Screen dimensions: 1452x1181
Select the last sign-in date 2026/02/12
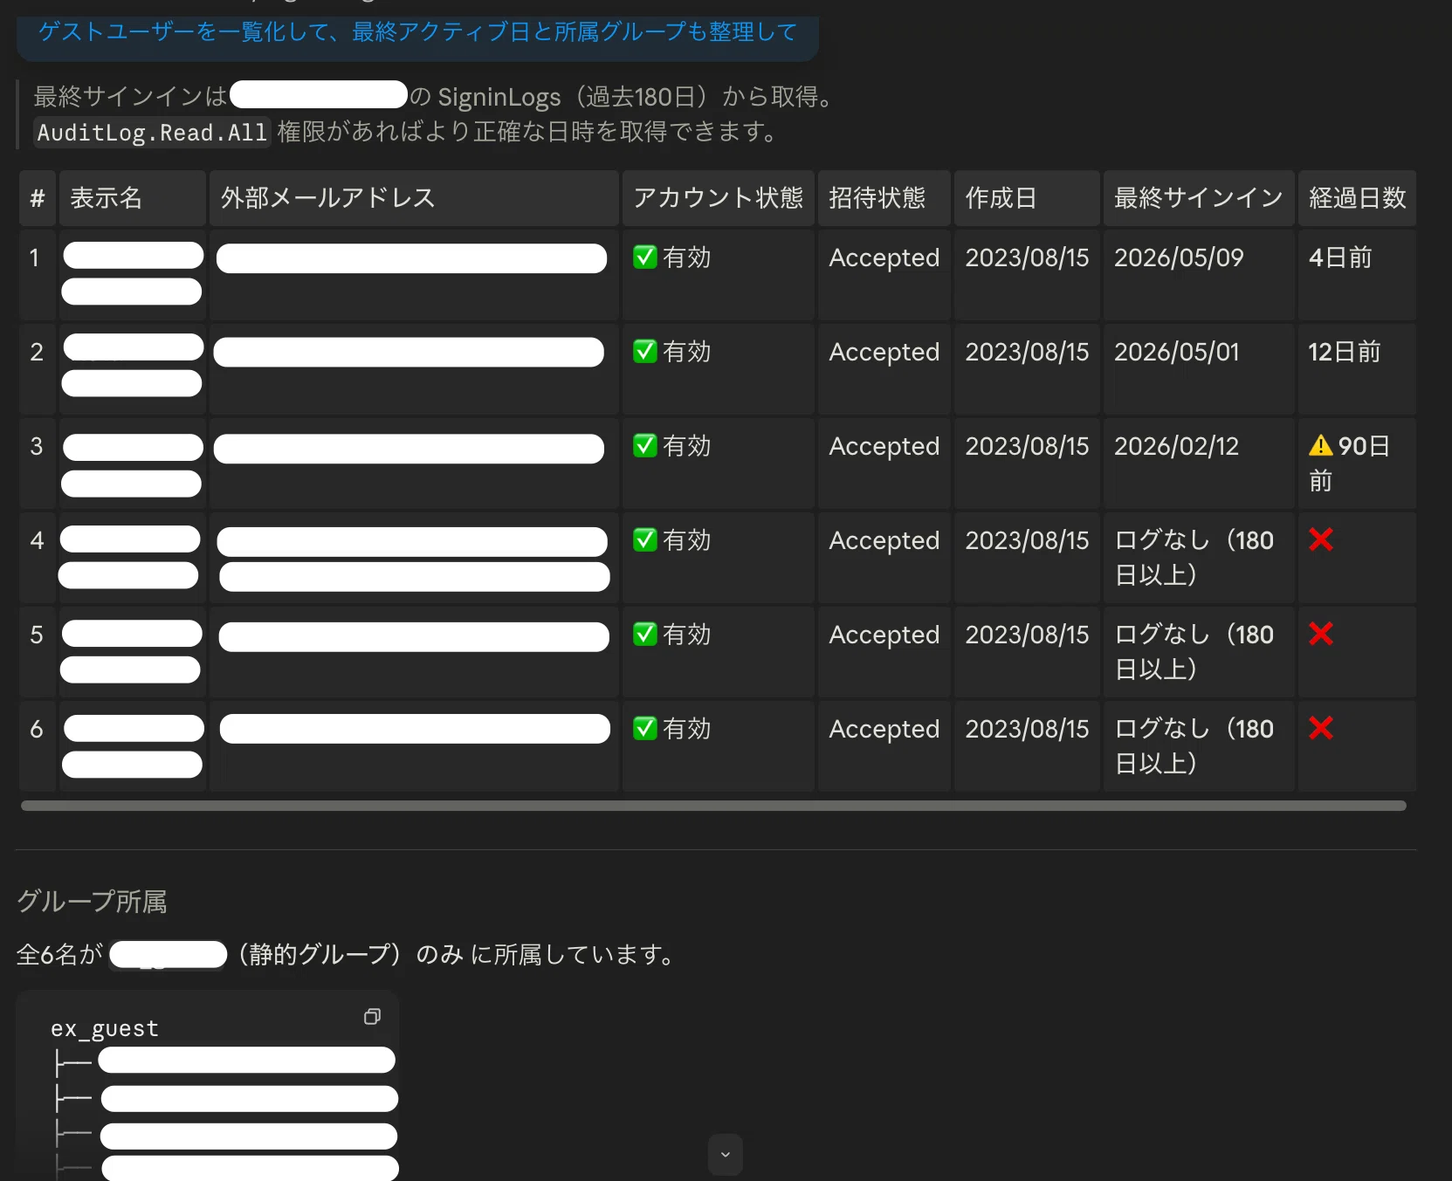tap(1177, 446)
